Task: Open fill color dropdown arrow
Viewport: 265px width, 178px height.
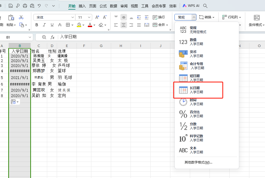Action: [x=83, y=25]
